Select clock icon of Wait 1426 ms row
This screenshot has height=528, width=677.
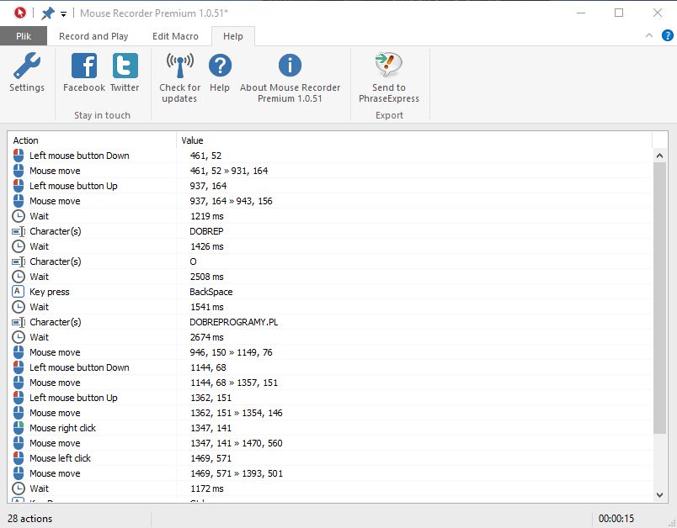point(19,246)
